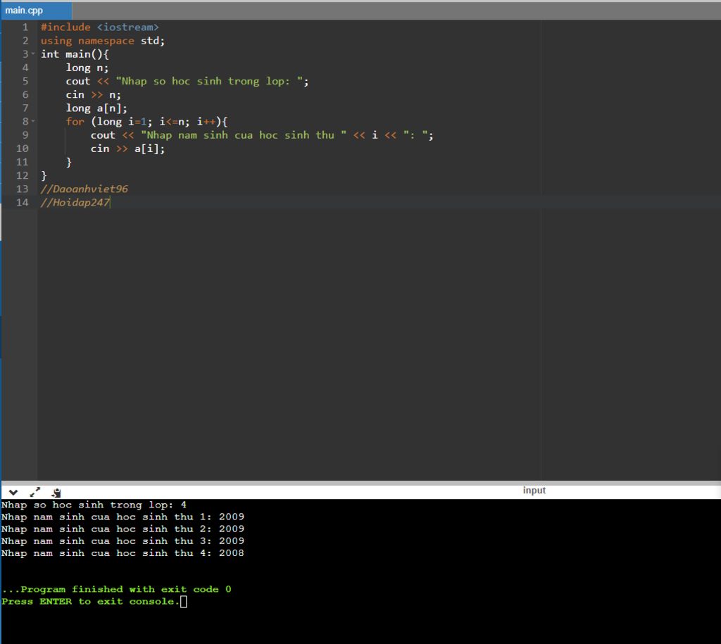Expand the console to fullscreen using the arrows icon
This screenshot has width=721, height=644.
pos(35,492)
